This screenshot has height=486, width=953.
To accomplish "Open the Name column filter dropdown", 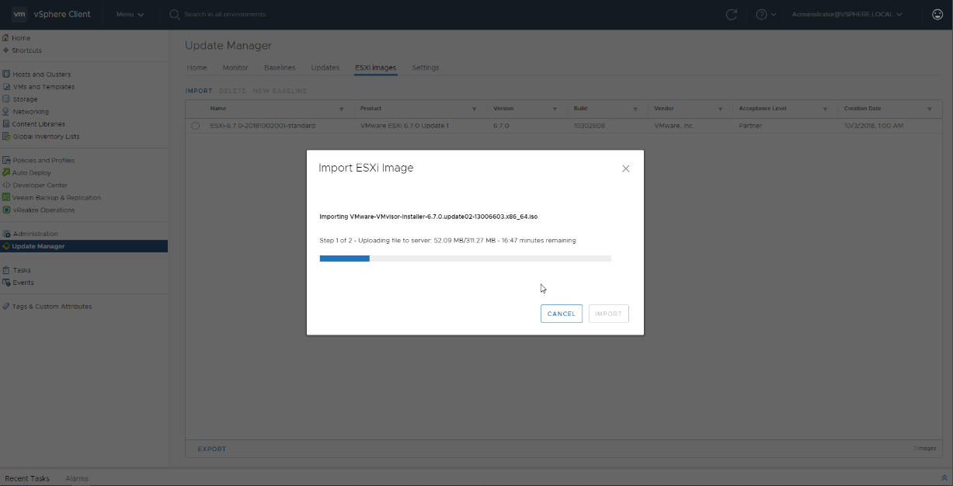I will pos(342,109).
